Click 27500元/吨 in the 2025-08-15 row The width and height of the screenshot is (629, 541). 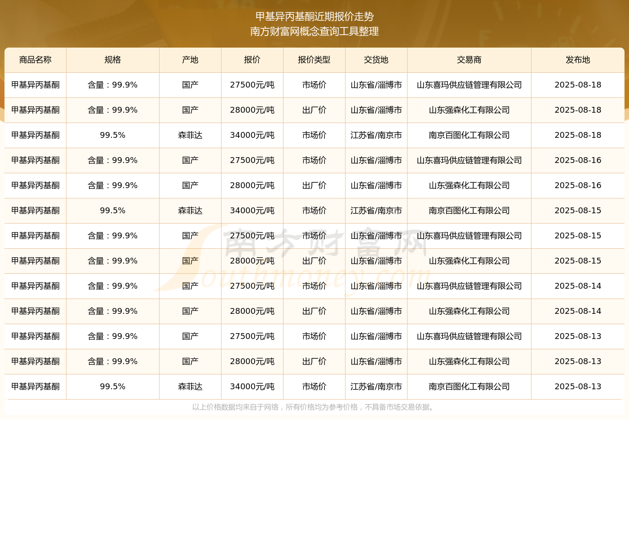252,236
